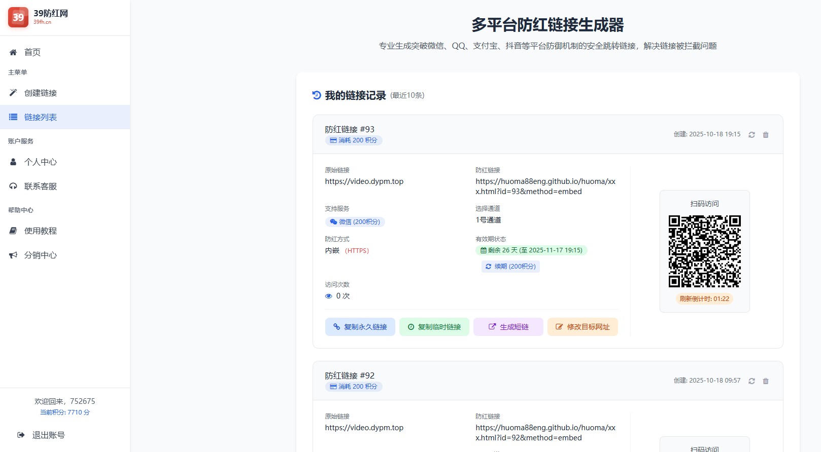Click the refresh icon on link #92
This screenshot has height=452, width=821.
[x=751, y=381]
